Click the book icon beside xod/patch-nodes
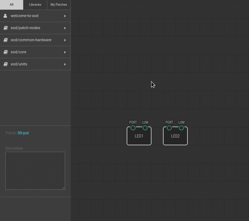The height and width of the screenshot is (221, 249). point(5,28)
